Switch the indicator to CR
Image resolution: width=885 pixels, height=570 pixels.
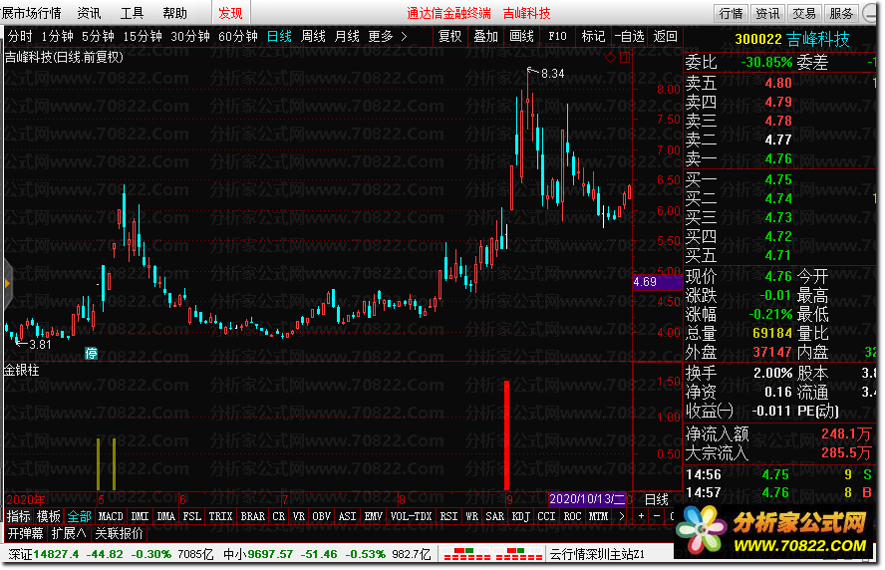click(x=279, y=516)
